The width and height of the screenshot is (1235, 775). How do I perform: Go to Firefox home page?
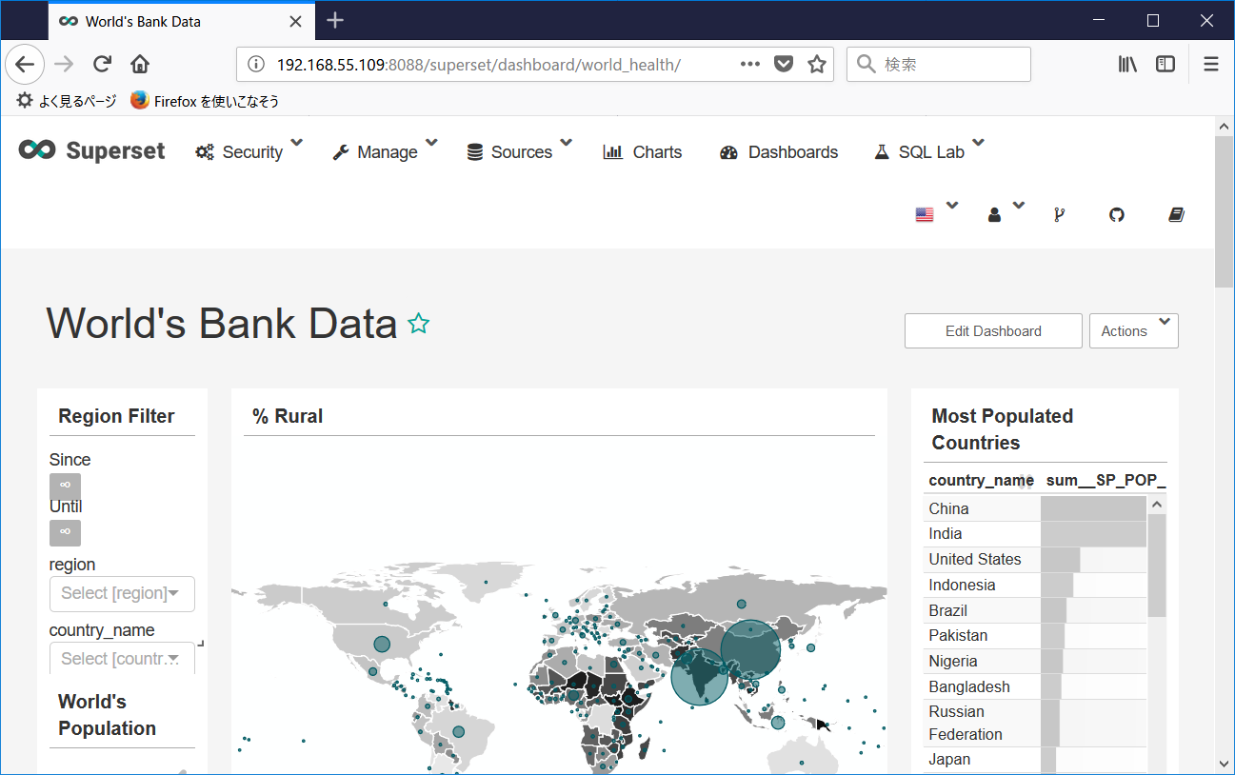140,64
